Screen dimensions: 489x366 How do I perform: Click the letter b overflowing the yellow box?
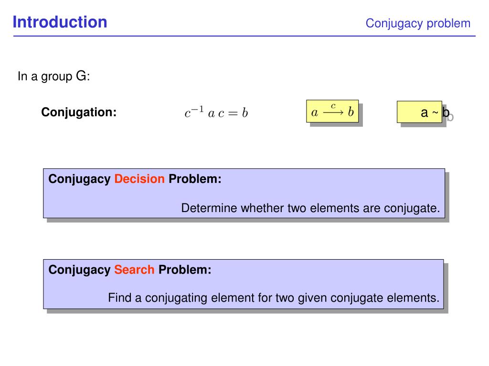pos(446,112)
